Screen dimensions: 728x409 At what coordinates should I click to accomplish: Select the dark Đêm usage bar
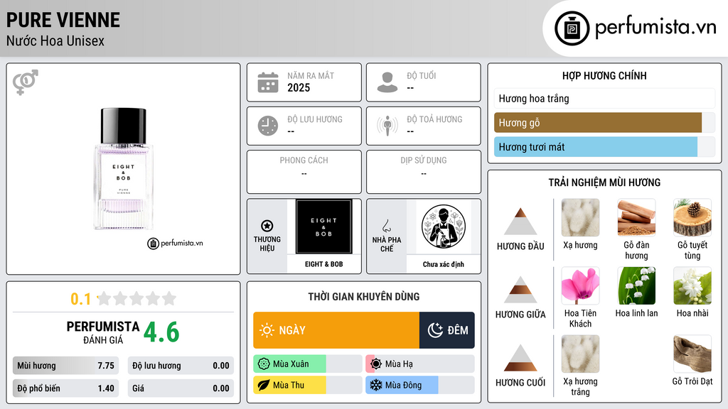447,330
